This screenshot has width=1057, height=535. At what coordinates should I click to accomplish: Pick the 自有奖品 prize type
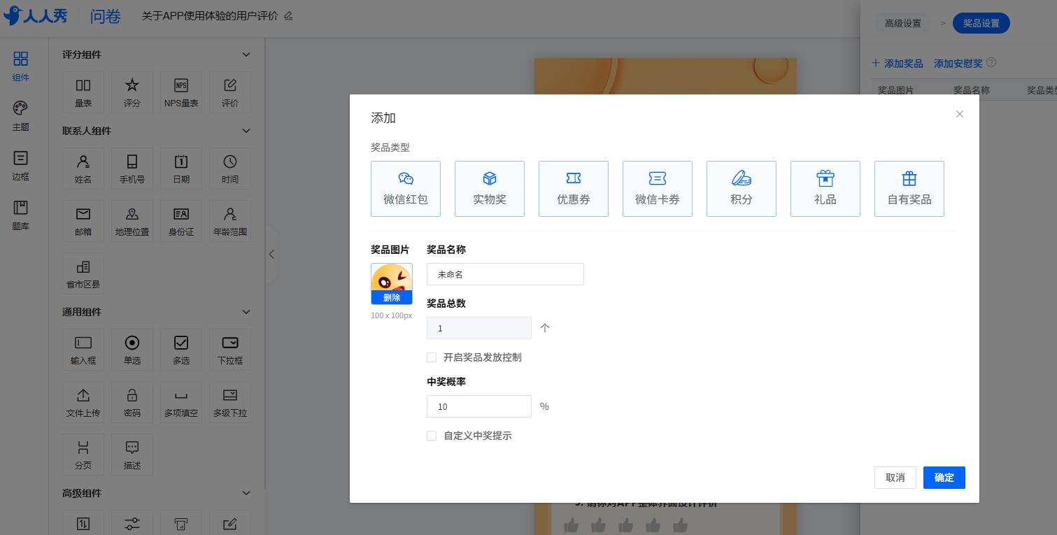[909, 189]
